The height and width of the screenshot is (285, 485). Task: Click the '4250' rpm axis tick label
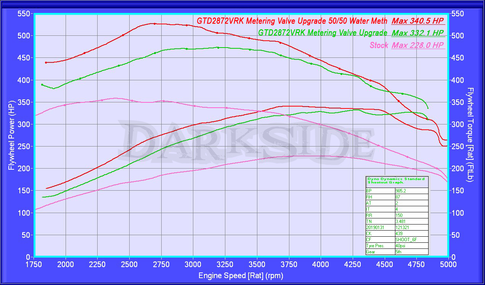pyautogui.click(x=353, y=265)
